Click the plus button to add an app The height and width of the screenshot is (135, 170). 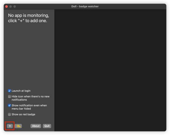coord(10,126)
